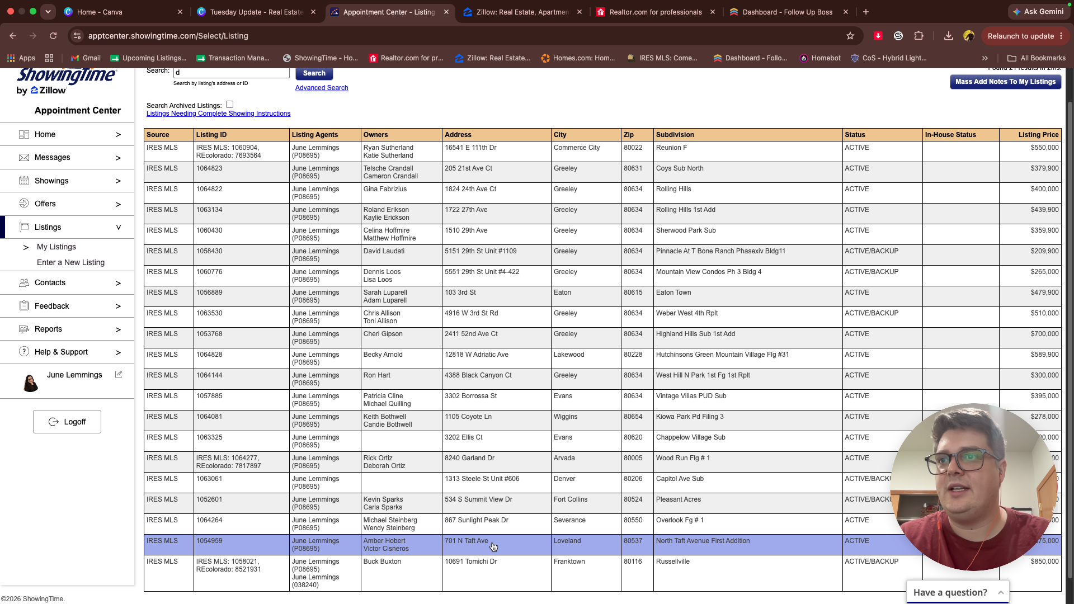Switch to Dashboard - Follow Up Boss tab

point(789,12)
